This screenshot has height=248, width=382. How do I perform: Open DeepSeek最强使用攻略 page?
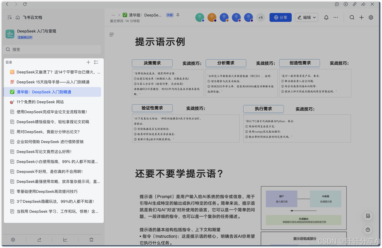[53, 182]
